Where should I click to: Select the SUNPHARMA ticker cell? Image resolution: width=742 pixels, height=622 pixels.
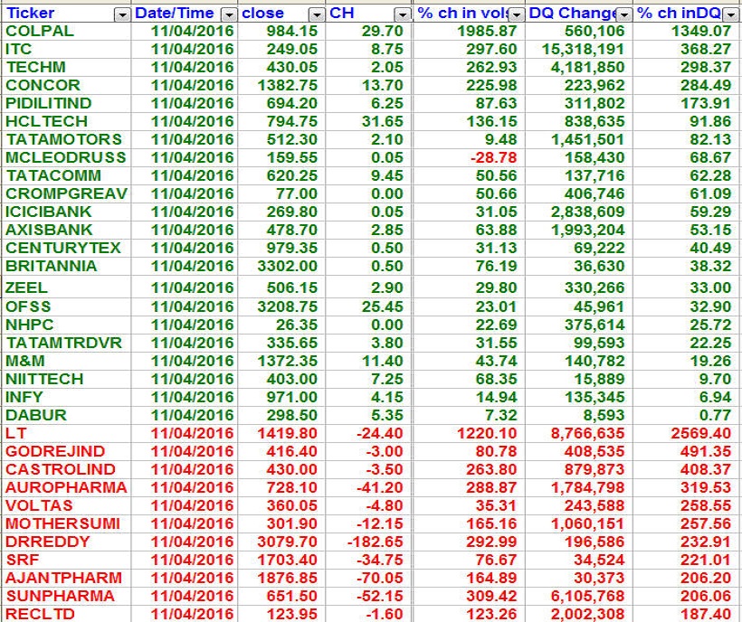60,596
